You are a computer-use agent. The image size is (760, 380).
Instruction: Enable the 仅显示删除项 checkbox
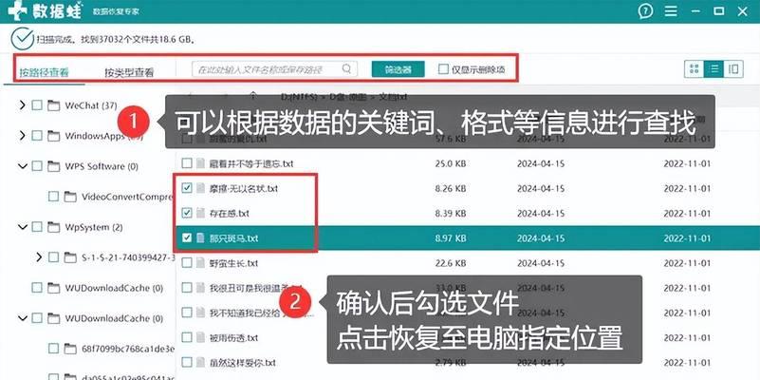(443, 69)
